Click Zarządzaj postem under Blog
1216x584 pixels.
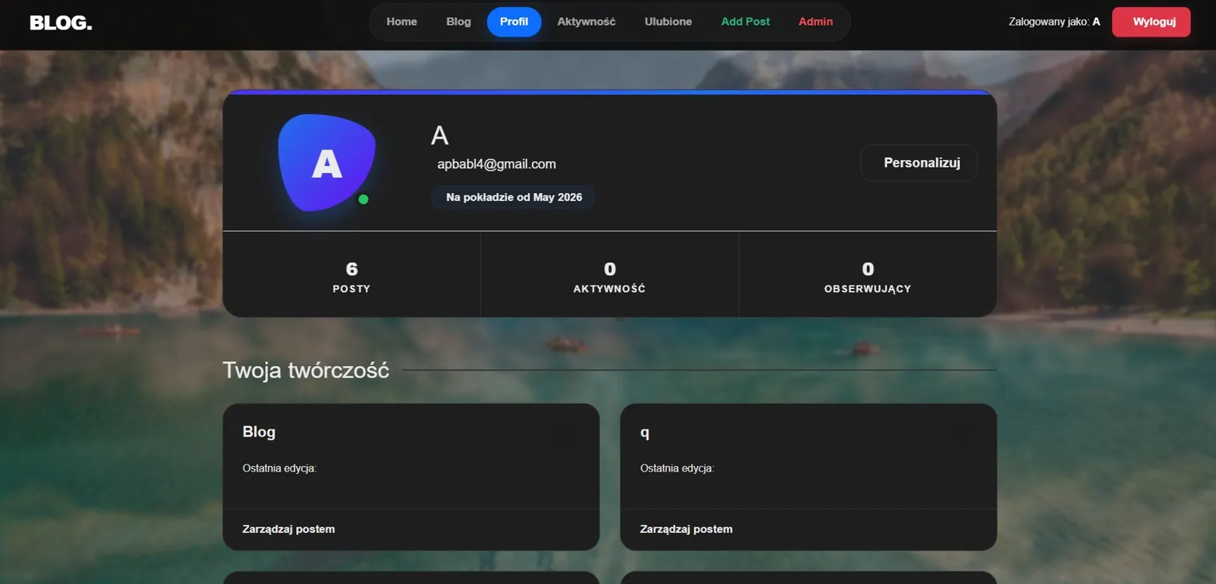point(288,529)
